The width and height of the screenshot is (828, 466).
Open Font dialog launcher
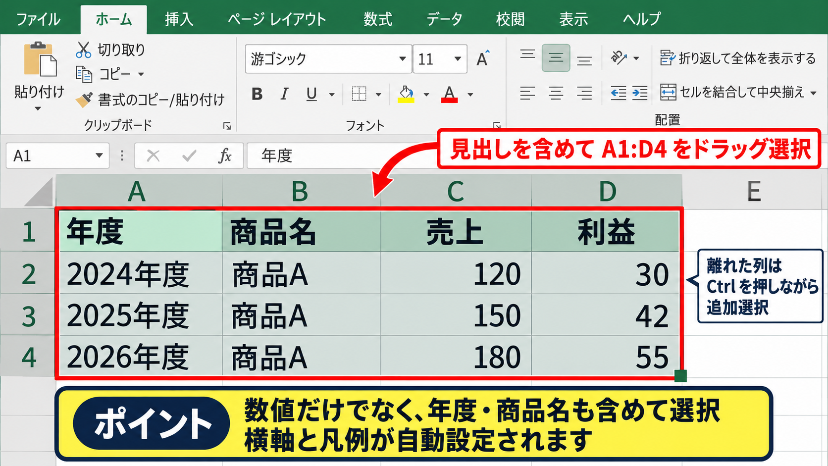point(497,125)
